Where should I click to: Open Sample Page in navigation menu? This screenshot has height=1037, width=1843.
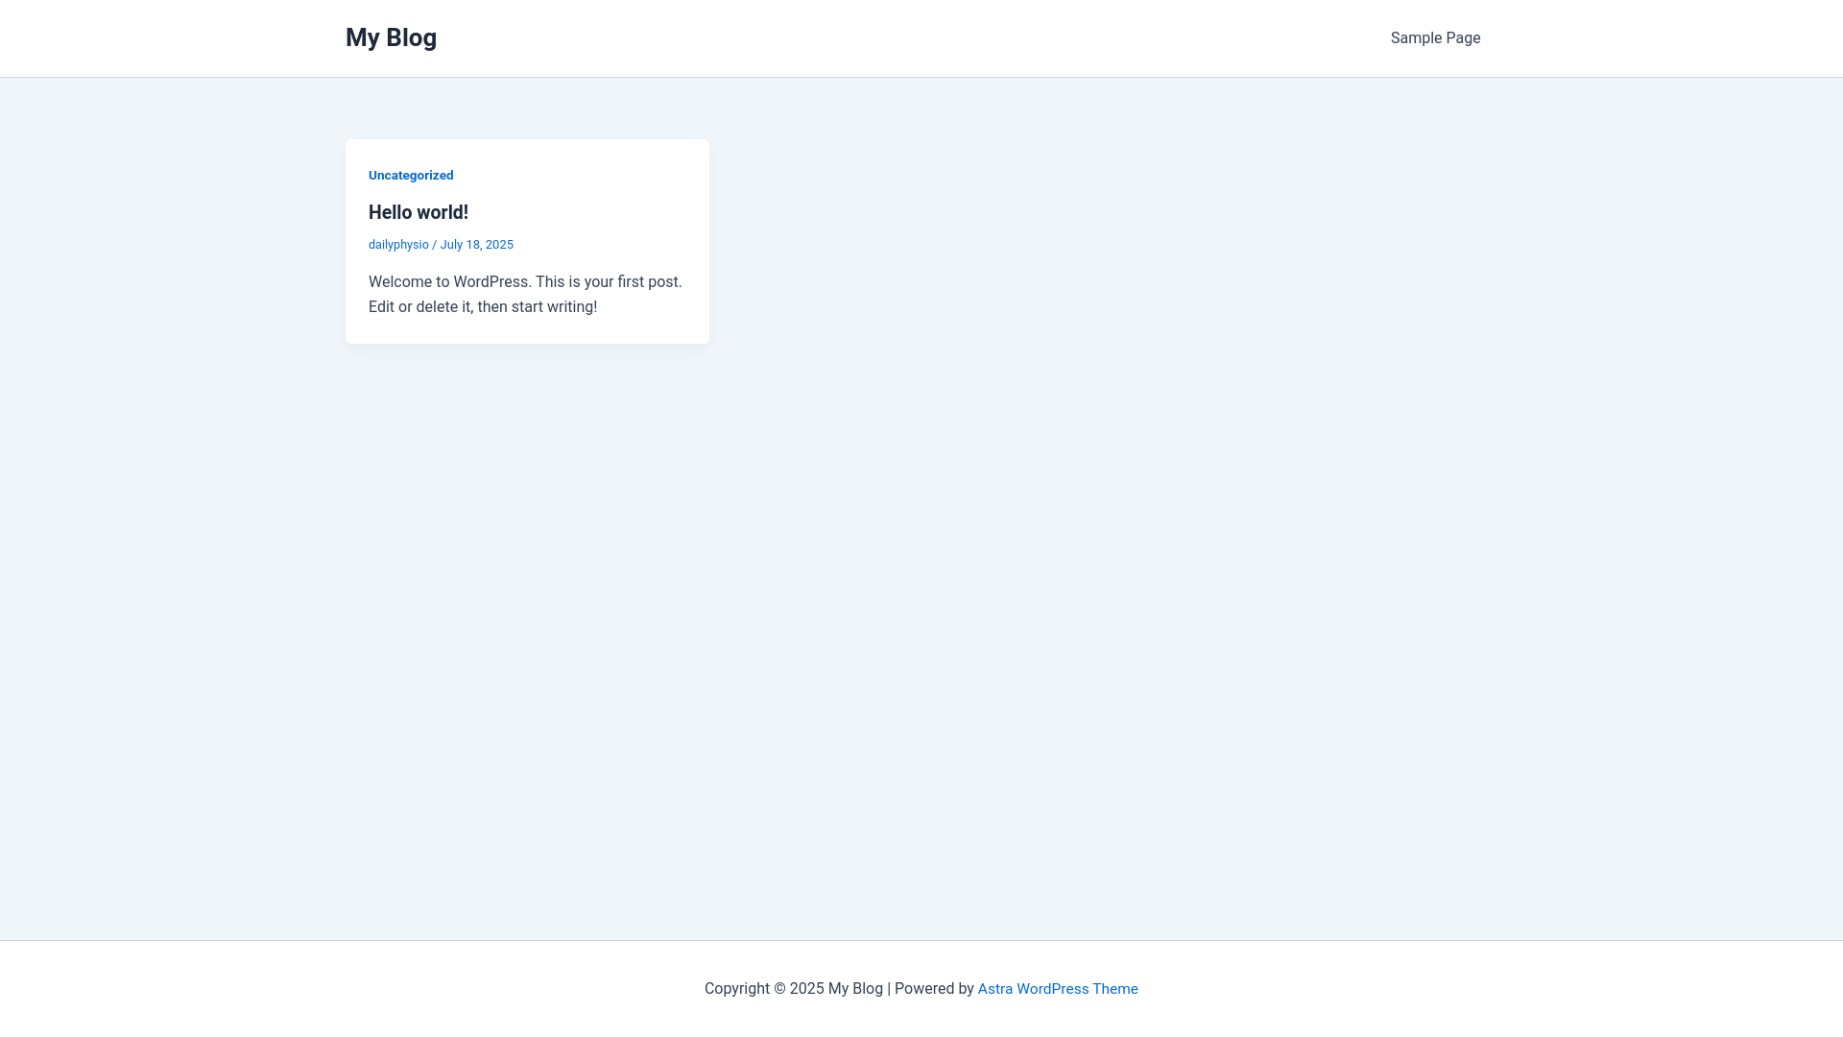tap(1435, 38)
